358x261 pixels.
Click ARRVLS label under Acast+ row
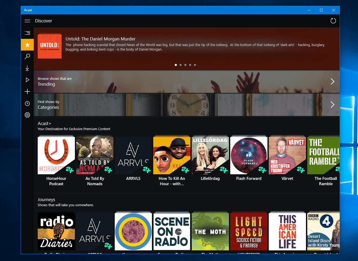click(x=133, y=179)
